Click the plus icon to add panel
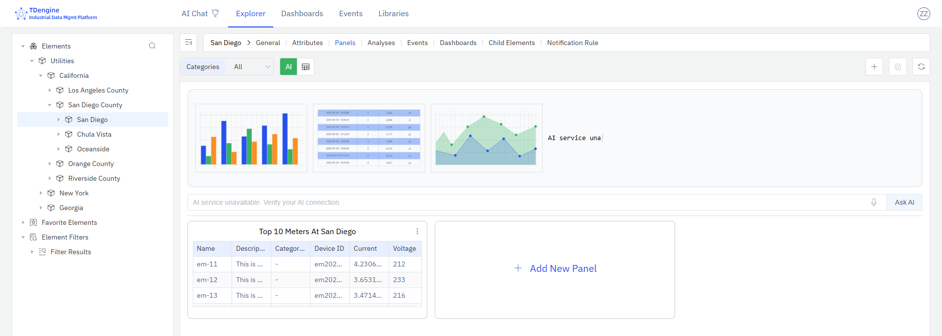This screenshot has width=942, height=336. point(874,67)
